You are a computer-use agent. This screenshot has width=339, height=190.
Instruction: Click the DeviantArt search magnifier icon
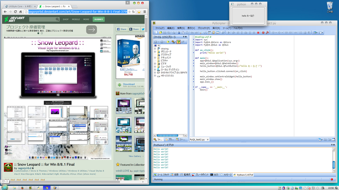point(57,19)
